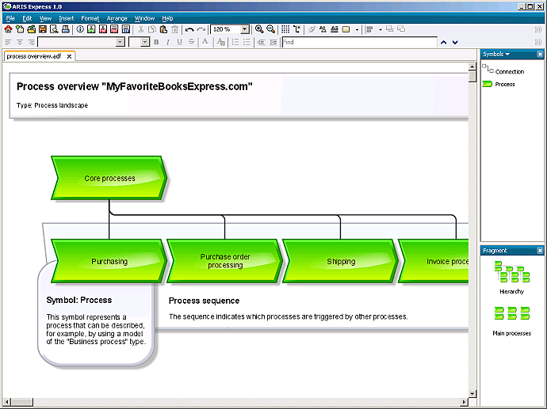Decrease indent with the outdent icon
547x409 pixels.
pyautogui.click(x=262, y=42)
